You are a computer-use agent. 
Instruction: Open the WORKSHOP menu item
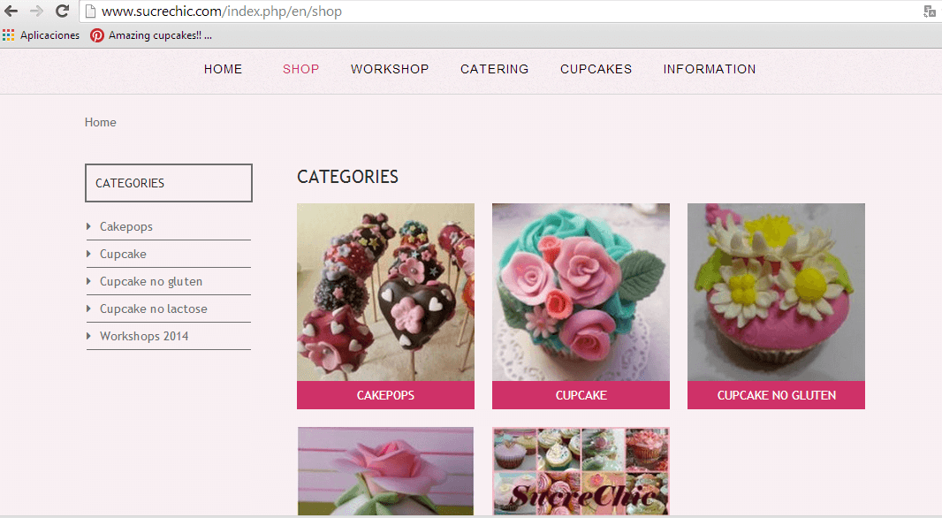390,69
